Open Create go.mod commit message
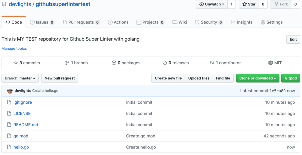Screen dimensions: 302x155 click(x=141, y=136)
